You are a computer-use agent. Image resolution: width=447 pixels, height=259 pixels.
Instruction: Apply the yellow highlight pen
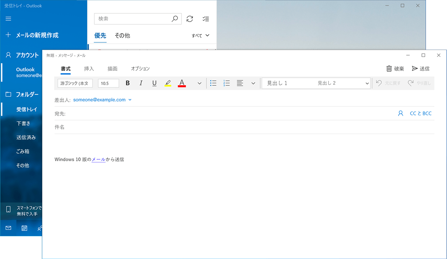point(168,83)
